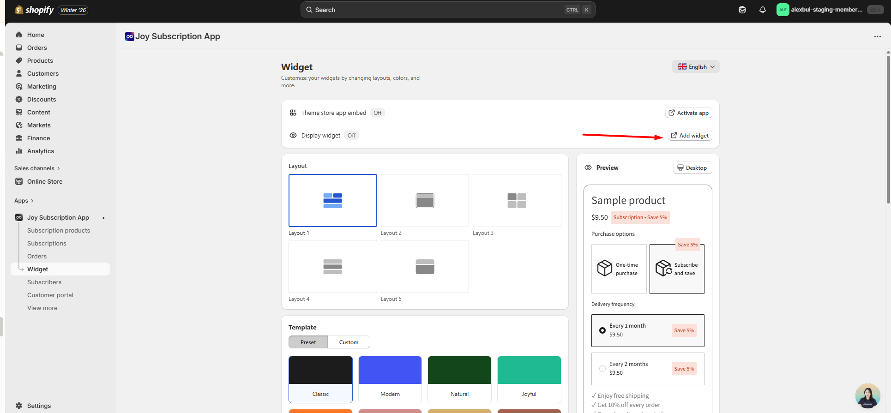
Task: Open the English language dropdown
Action: 695,67
